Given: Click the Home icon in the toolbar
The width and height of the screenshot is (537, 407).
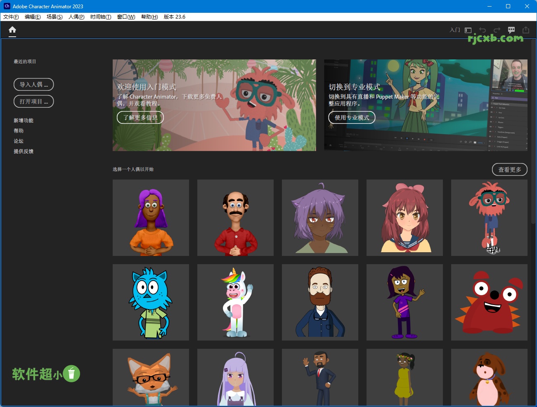Looking at the screenshot, I should pos(12,30).
